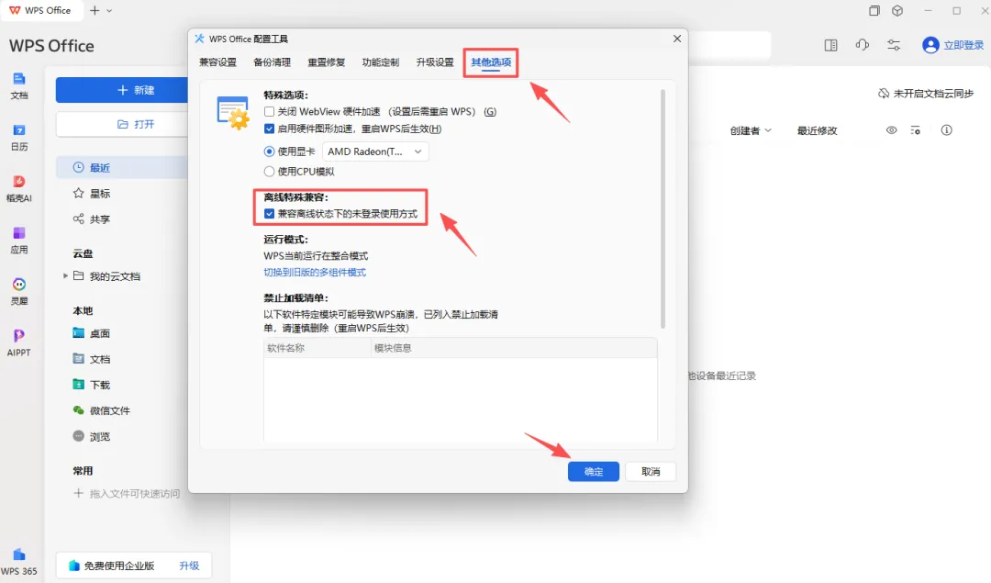This screenshot has width=991, height=583.
Task: Open the AMD Radeon graphics card dropdown
Action: pos(375,151)
